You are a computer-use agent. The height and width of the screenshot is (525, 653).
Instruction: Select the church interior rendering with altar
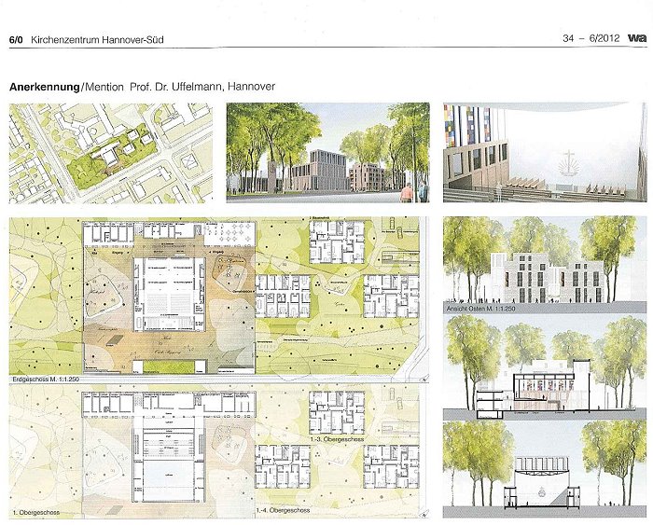coord(545,152)
